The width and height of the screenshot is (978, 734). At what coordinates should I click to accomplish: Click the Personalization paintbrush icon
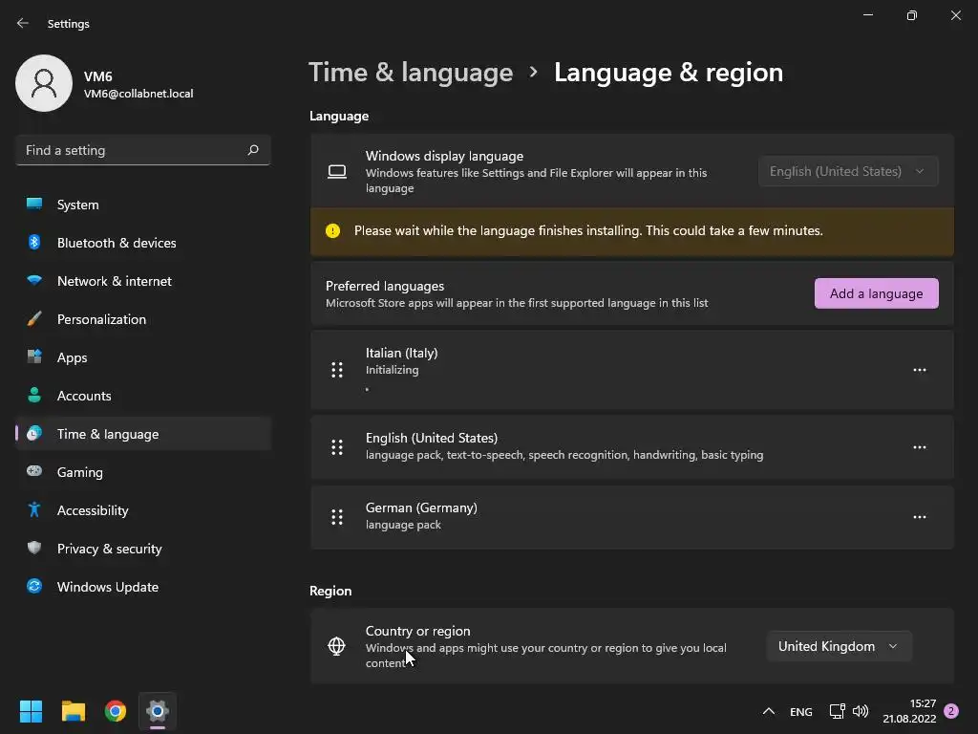[34, 319]
